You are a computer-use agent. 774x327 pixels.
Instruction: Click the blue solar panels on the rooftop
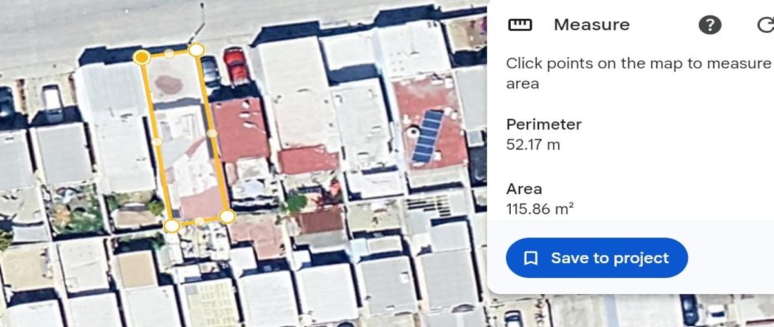click(428, 136)
